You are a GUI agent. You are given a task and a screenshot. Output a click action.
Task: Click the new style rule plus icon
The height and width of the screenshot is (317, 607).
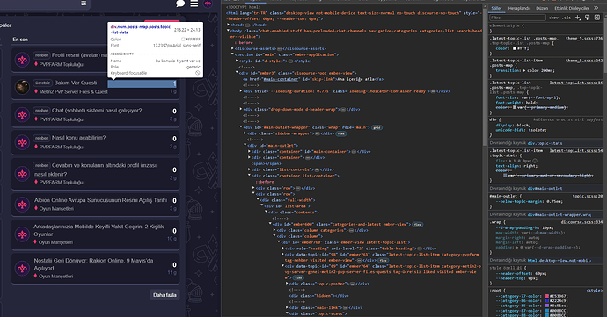click(x=578, y=18)
